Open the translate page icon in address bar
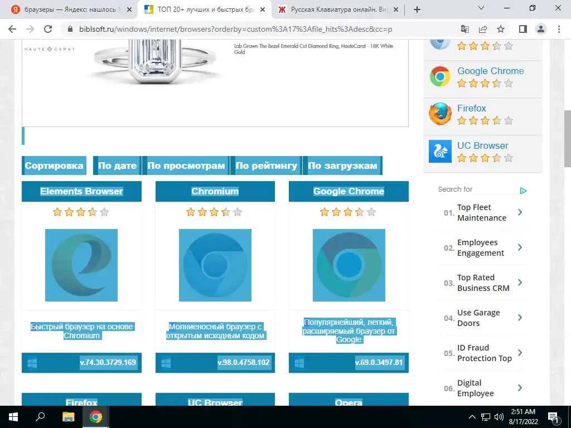The height and width of the screenshot is (428, 571). 464,29
